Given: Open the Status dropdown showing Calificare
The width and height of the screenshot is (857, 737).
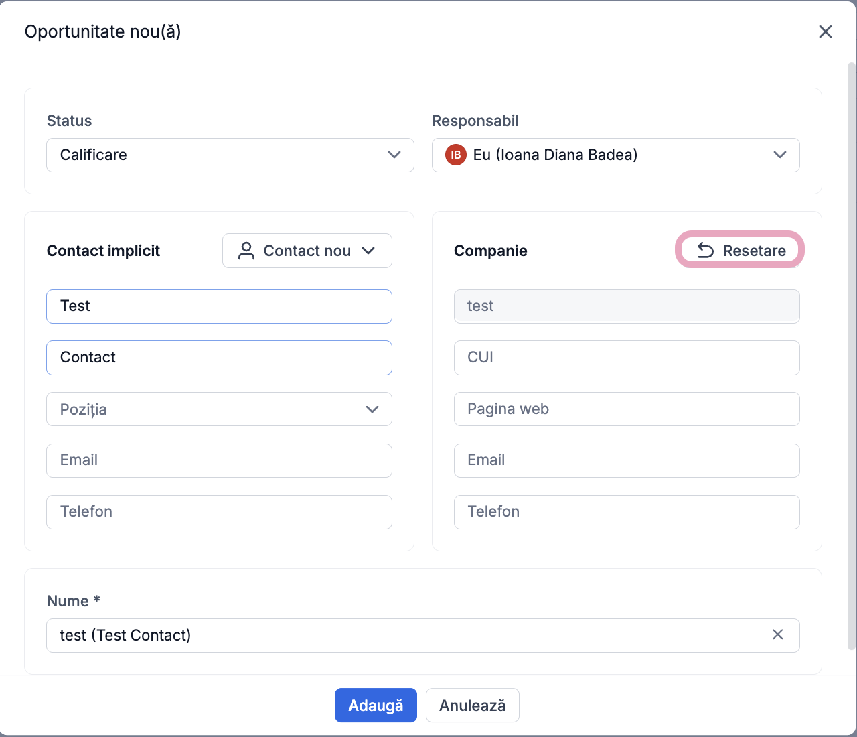Looking at the screenshot, I should click(x=230, y=155).
